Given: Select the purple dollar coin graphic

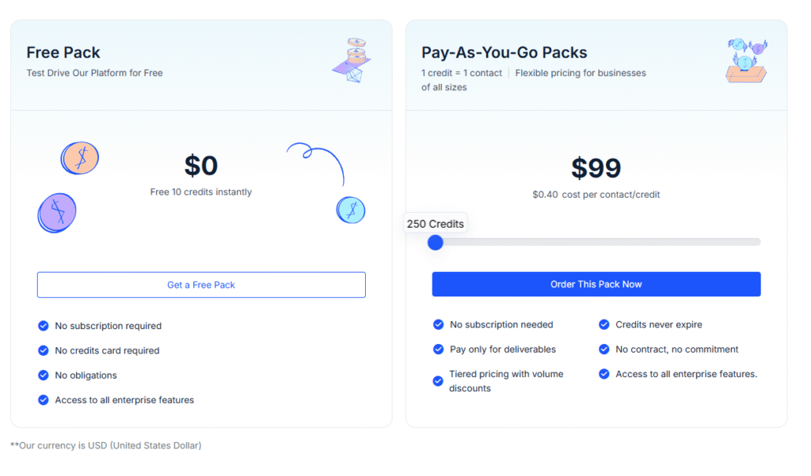Looking at the screenshot, I should (56, 212).
